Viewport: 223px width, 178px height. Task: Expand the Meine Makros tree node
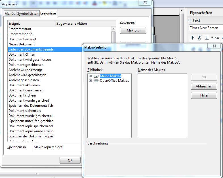[90, 76]
